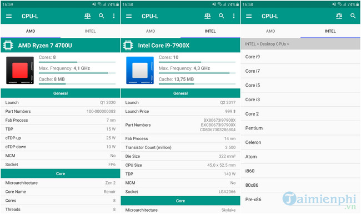The image size is (361, 214).
Task: Open hamburger menu on Desktop CPUs list screen
Action: click(x=249, y=16)
